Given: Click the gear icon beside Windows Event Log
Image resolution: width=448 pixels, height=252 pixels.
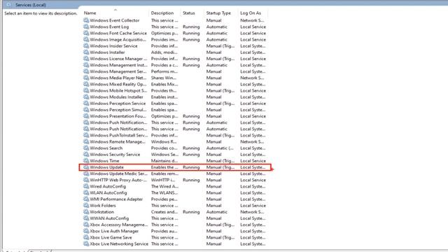Looking at the screenshot, I should [x=86, y=27].
